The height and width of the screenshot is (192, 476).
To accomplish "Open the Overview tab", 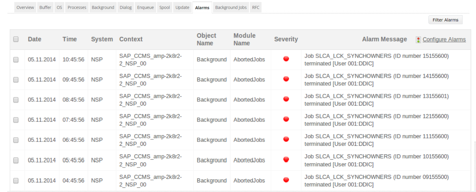I will (25, 7).
